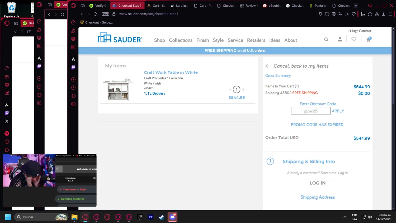Toggle High Contrast mode

pyautogui.click(x=360, y=31)
